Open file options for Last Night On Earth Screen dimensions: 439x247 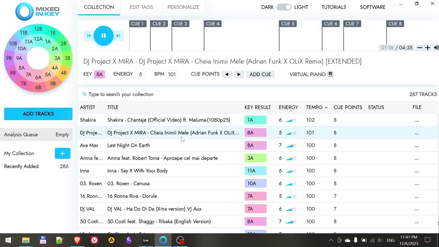coord(417,145)
